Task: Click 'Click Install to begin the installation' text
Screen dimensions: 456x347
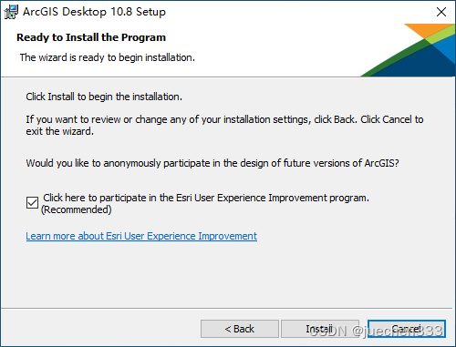Action: pyautogui.click(x=104, y=97)
